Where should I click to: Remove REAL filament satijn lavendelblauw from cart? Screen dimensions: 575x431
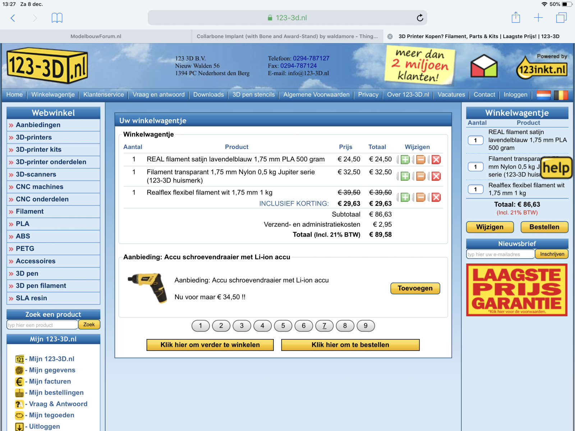(x=436, y=160)
